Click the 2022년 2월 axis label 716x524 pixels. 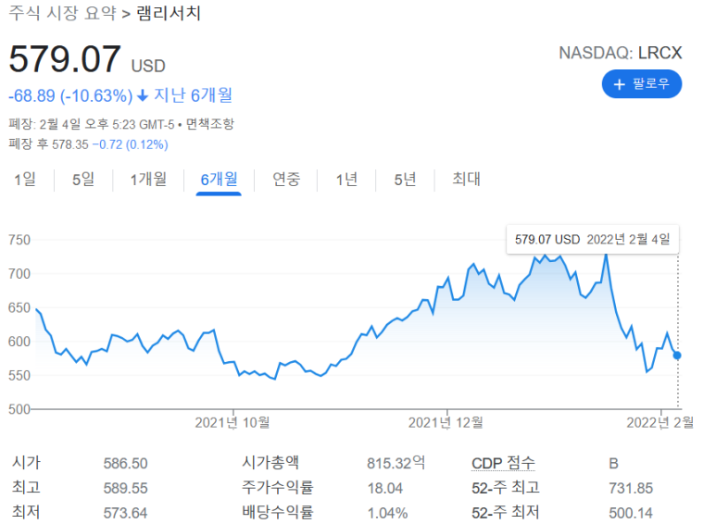[660, 423]
